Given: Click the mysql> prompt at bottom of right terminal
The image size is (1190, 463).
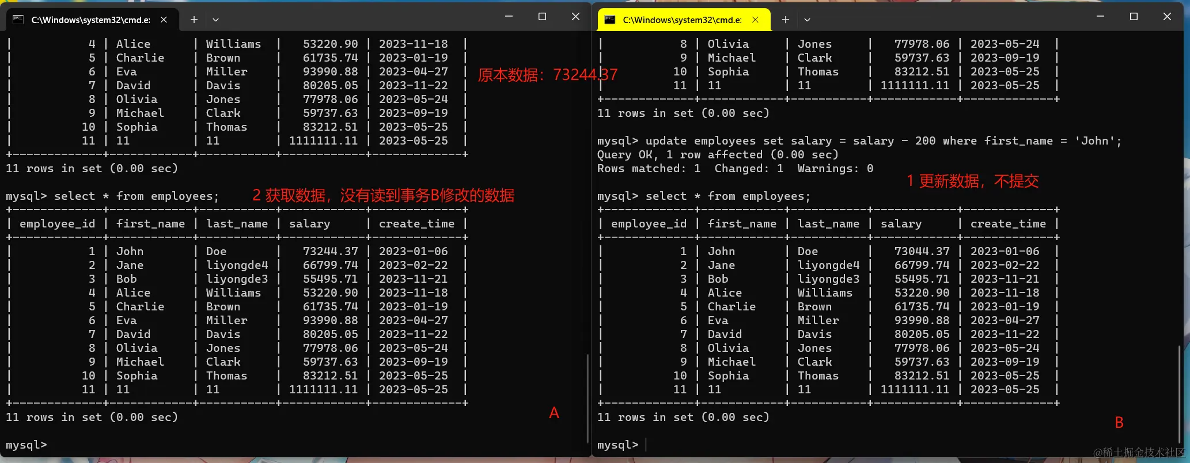Looking at the screenshot, I should [x=618, y=445].
